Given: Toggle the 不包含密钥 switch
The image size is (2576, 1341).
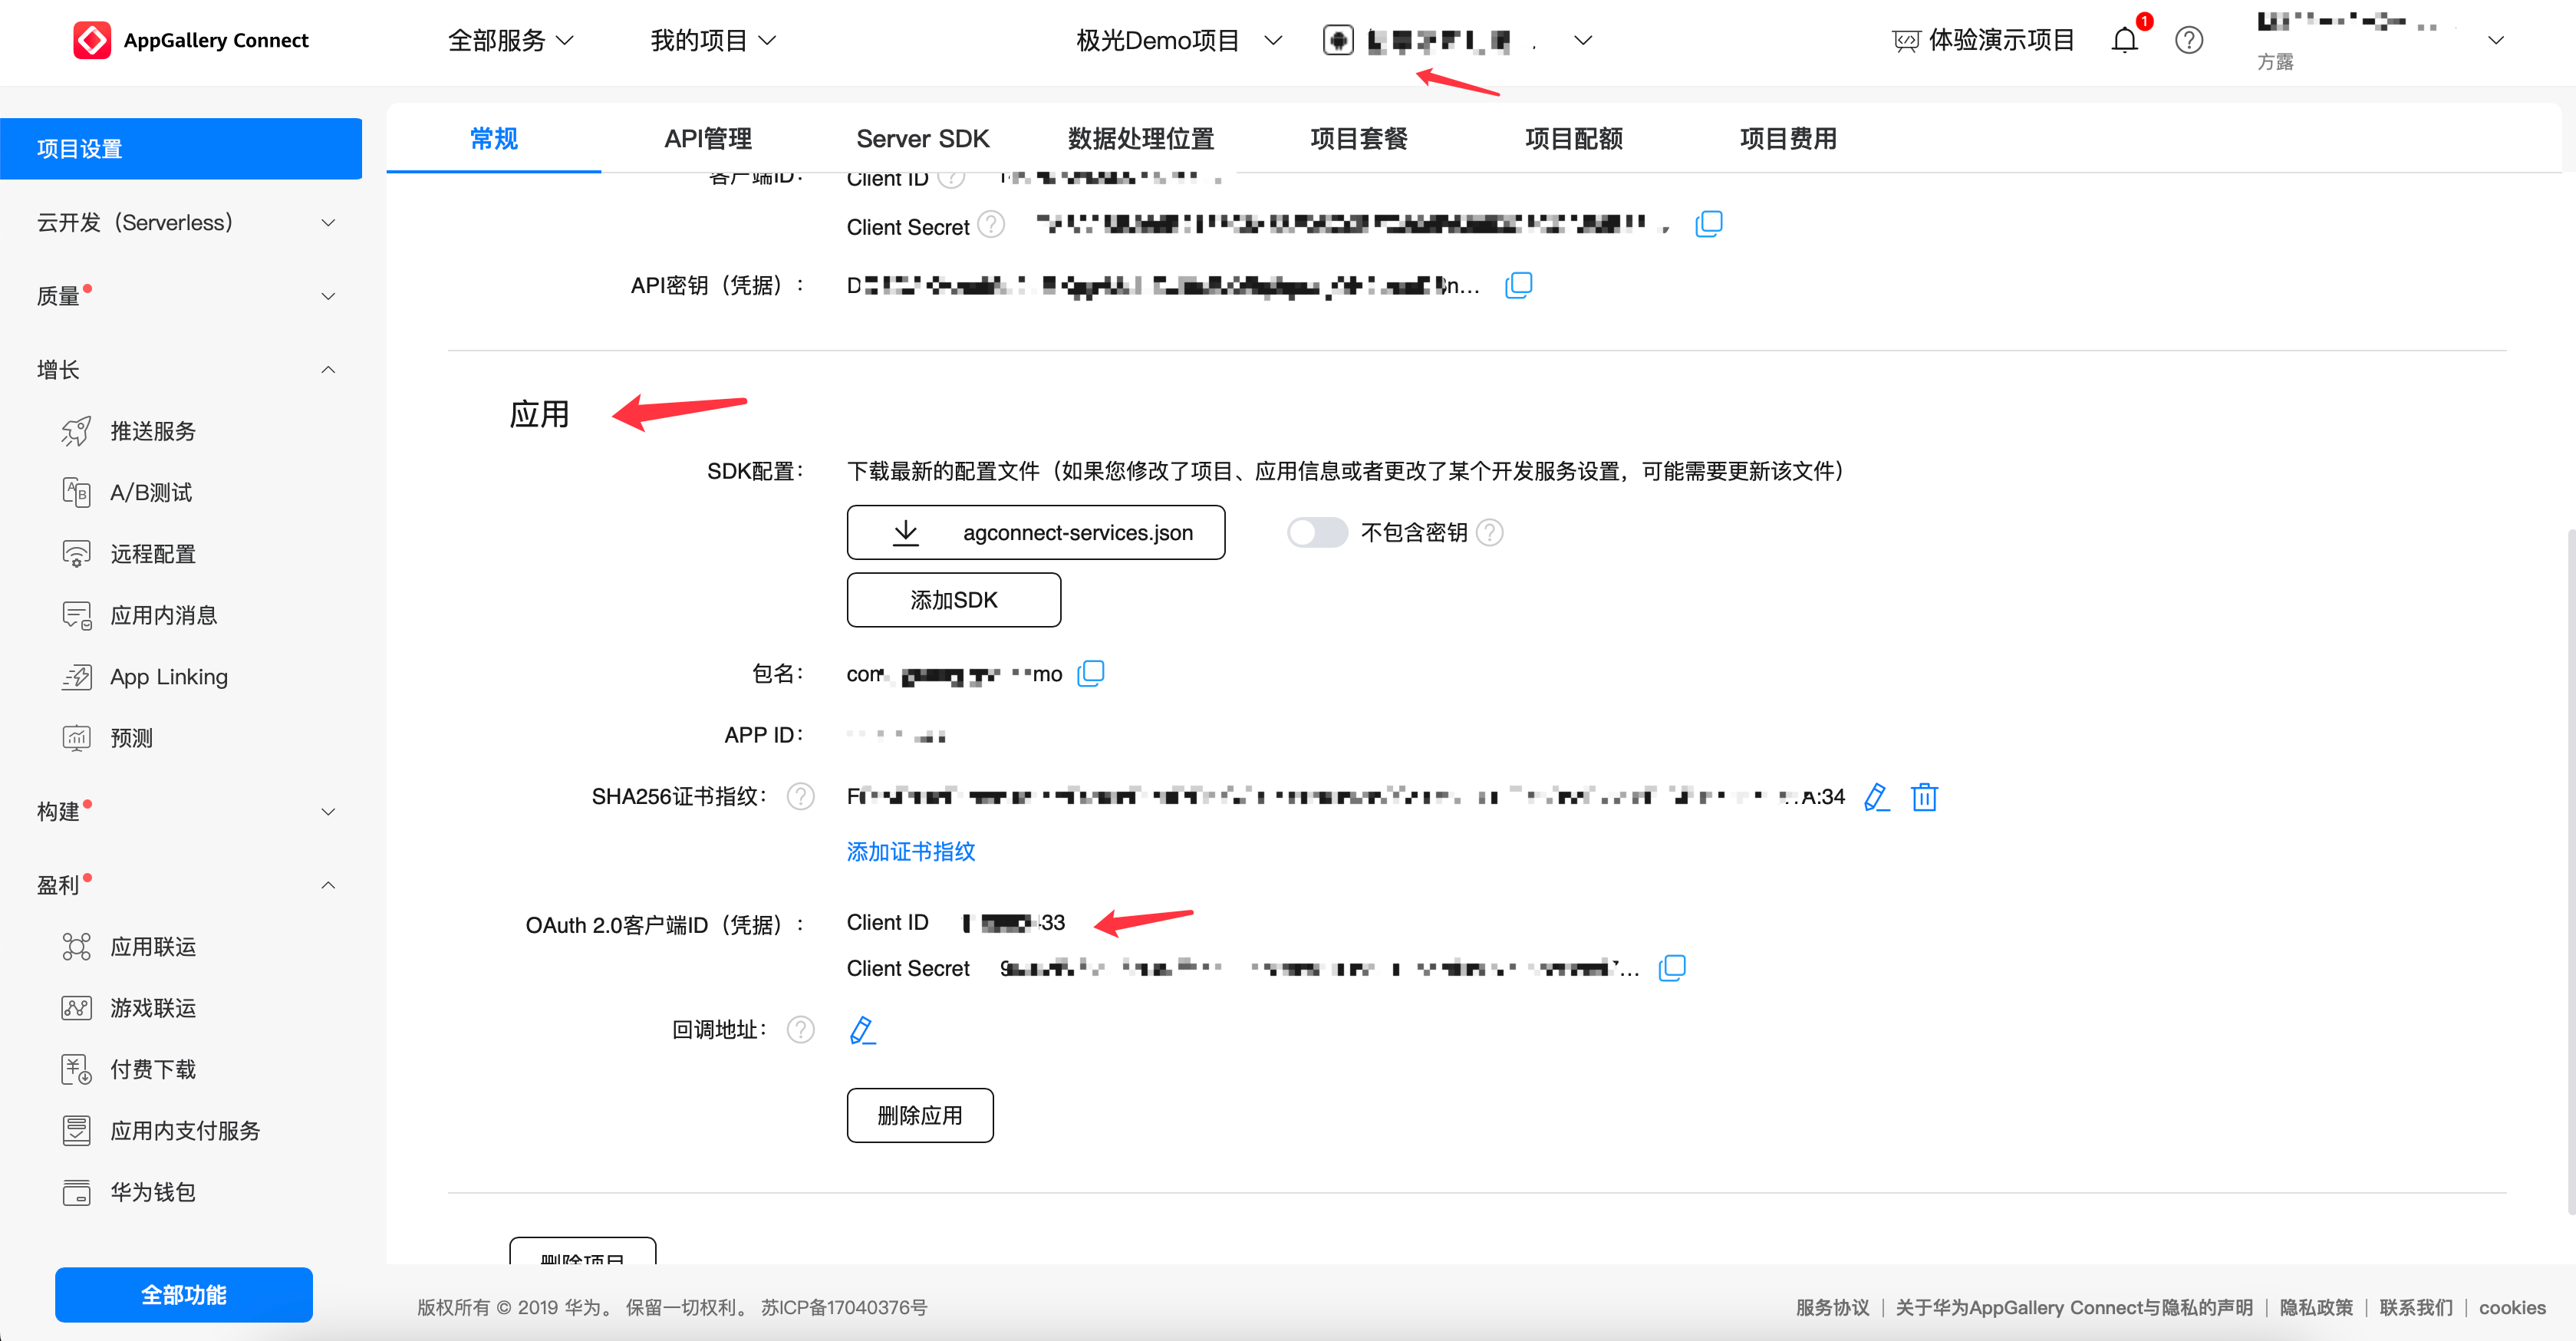Looking at the screenshot, I should point(1316,532).
